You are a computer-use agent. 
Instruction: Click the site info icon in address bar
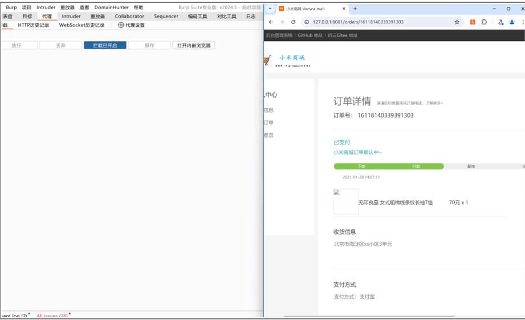pyautogui.click(x=306, y=22)
